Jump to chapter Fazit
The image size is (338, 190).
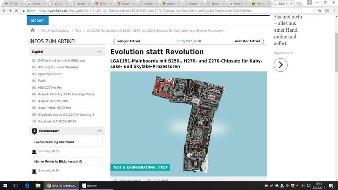coord(42,81)
